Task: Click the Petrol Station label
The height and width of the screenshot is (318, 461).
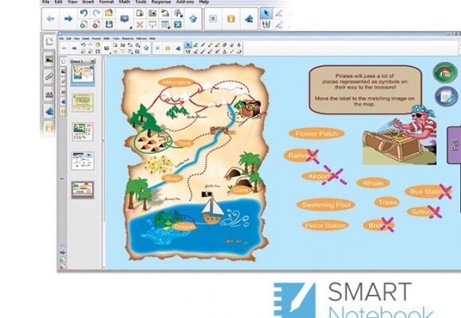Action: (x=325, y=226)
